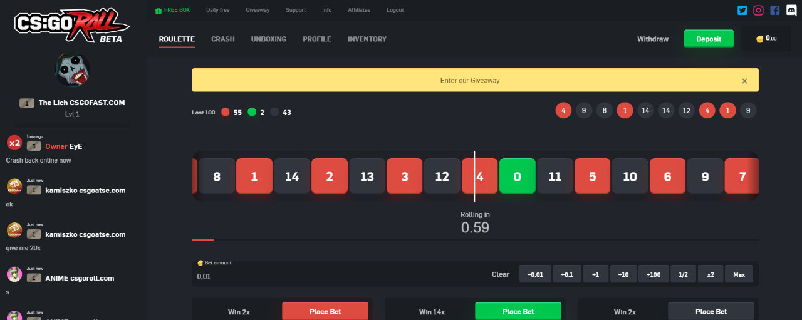Switch to the UNBOXING tab

(x=269, y=39)
